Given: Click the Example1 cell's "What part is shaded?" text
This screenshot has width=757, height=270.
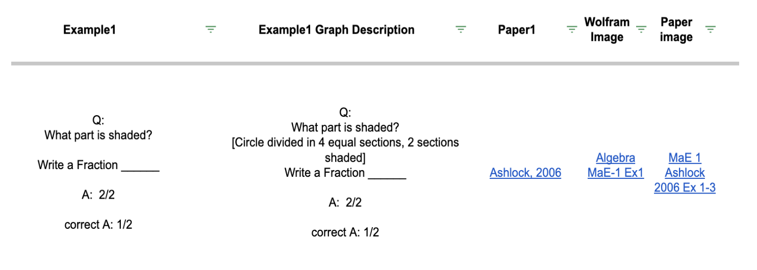Looking at the screenshot, I should (x=98, y=136).
